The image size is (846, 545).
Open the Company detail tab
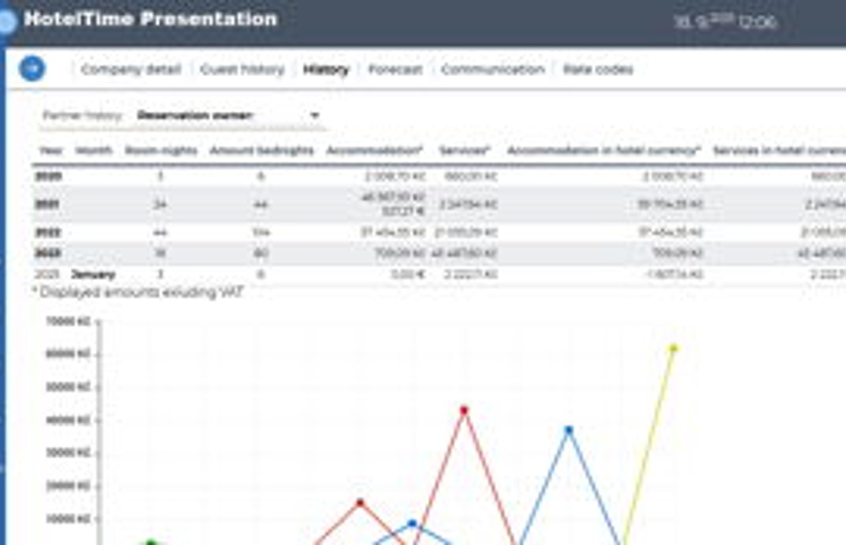tap(131, 69)
